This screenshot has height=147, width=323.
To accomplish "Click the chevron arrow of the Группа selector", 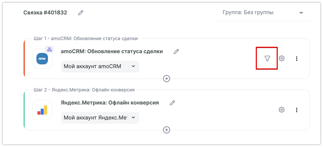I will tap(301, 13).
